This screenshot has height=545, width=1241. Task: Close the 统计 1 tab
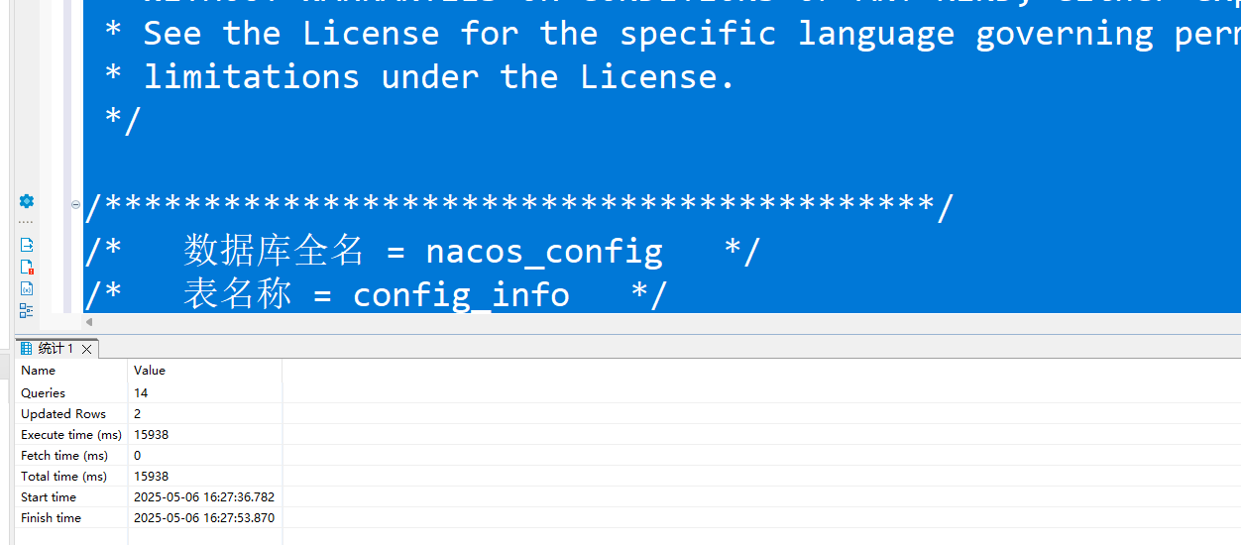[87, 349]
